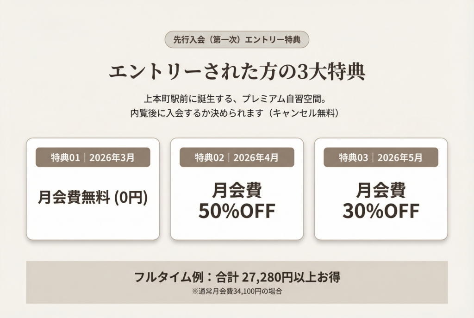The image size is (474, 318).
Task: Click the 特典02｜2026年4月 label
Action: pos(237,157)
